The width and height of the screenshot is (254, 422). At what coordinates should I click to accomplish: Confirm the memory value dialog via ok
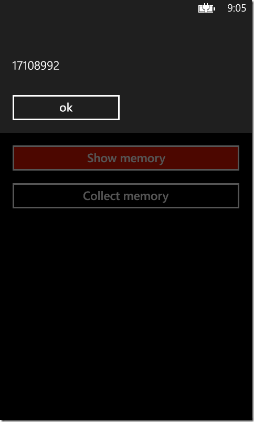66,108
